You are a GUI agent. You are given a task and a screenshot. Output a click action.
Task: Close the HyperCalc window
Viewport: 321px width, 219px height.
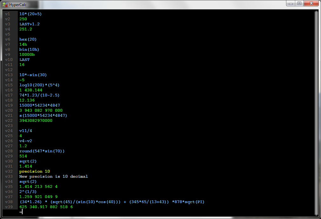coord(311,3)
